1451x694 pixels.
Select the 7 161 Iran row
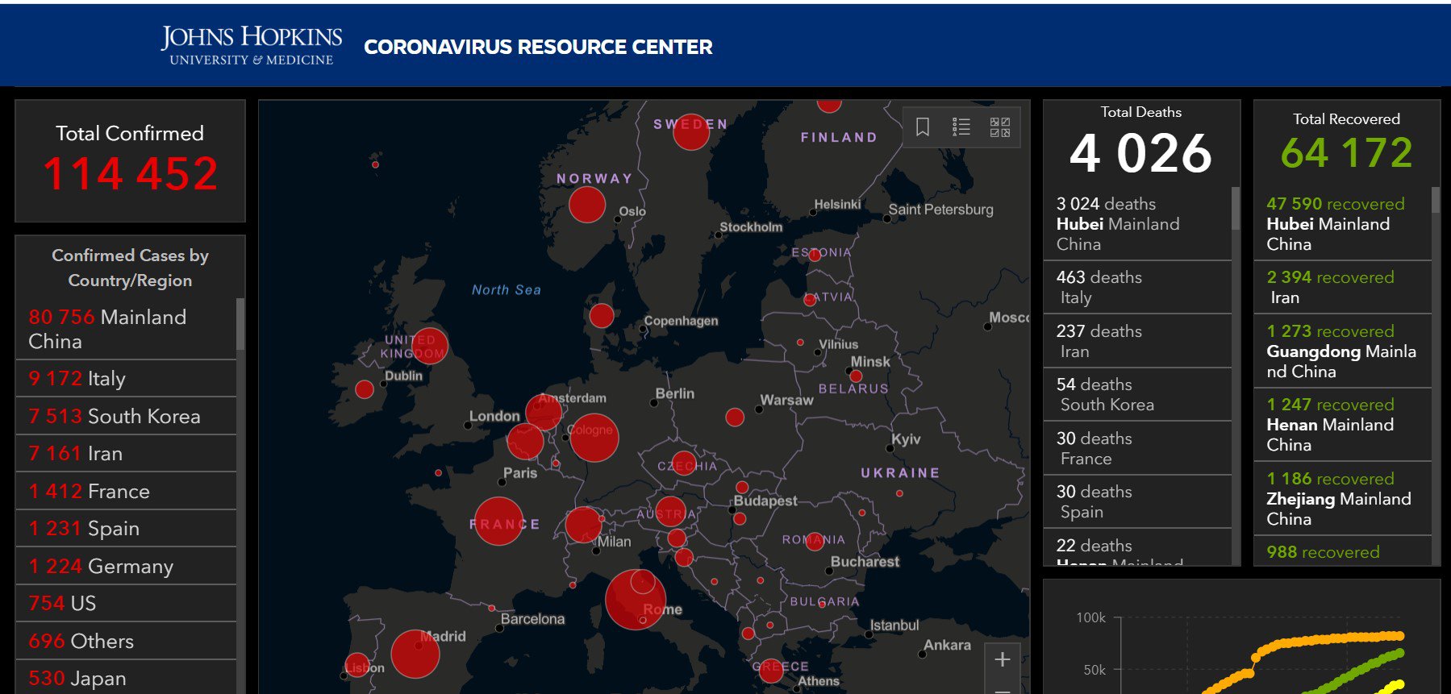coord(126,453)
